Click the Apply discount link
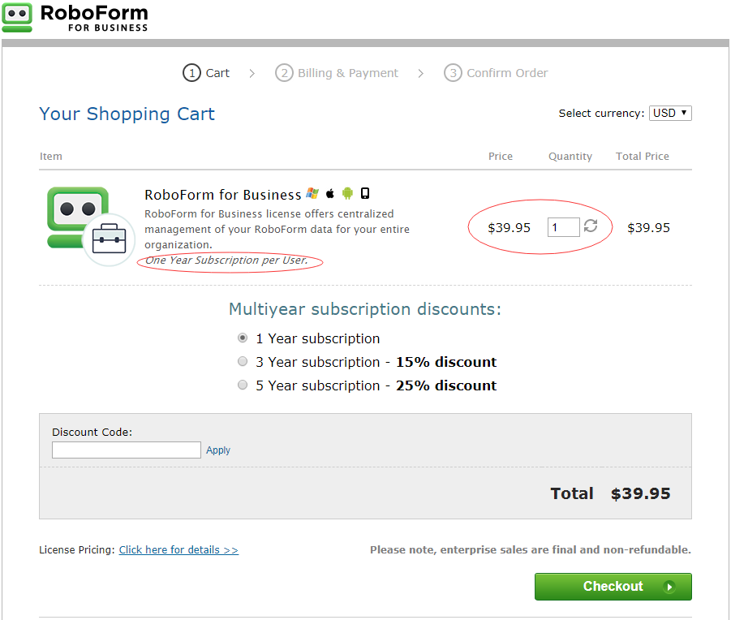Image resolution: width=731 pixels, height=620 pixels. pos(218,450)
